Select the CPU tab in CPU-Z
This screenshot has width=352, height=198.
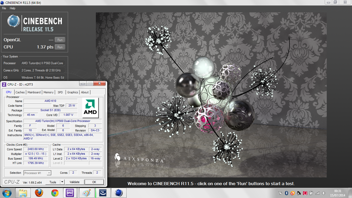[x=9, y=92]
